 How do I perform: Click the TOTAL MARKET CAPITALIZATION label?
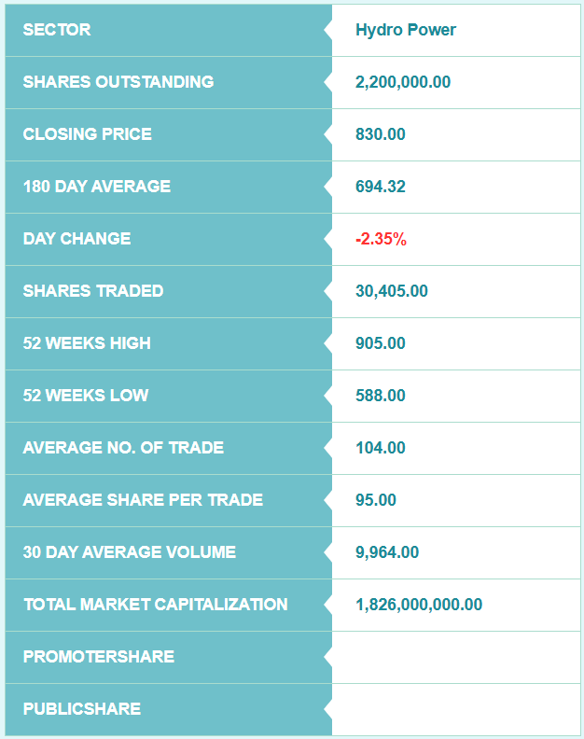click(x=156, y=605)
